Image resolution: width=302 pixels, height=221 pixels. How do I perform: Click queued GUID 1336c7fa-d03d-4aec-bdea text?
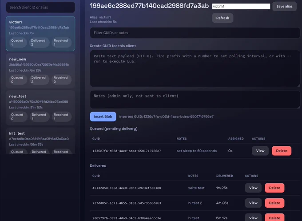[127, 151]
